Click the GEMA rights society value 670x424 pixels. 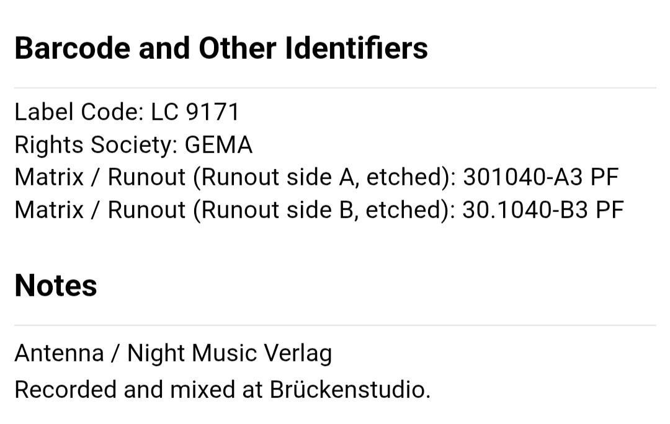pyautogui.click(x=218, y=145)
